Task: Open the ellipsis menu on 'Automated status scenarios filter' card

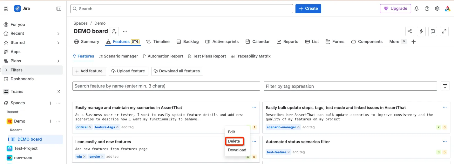Action: click(x=444, y=142)
